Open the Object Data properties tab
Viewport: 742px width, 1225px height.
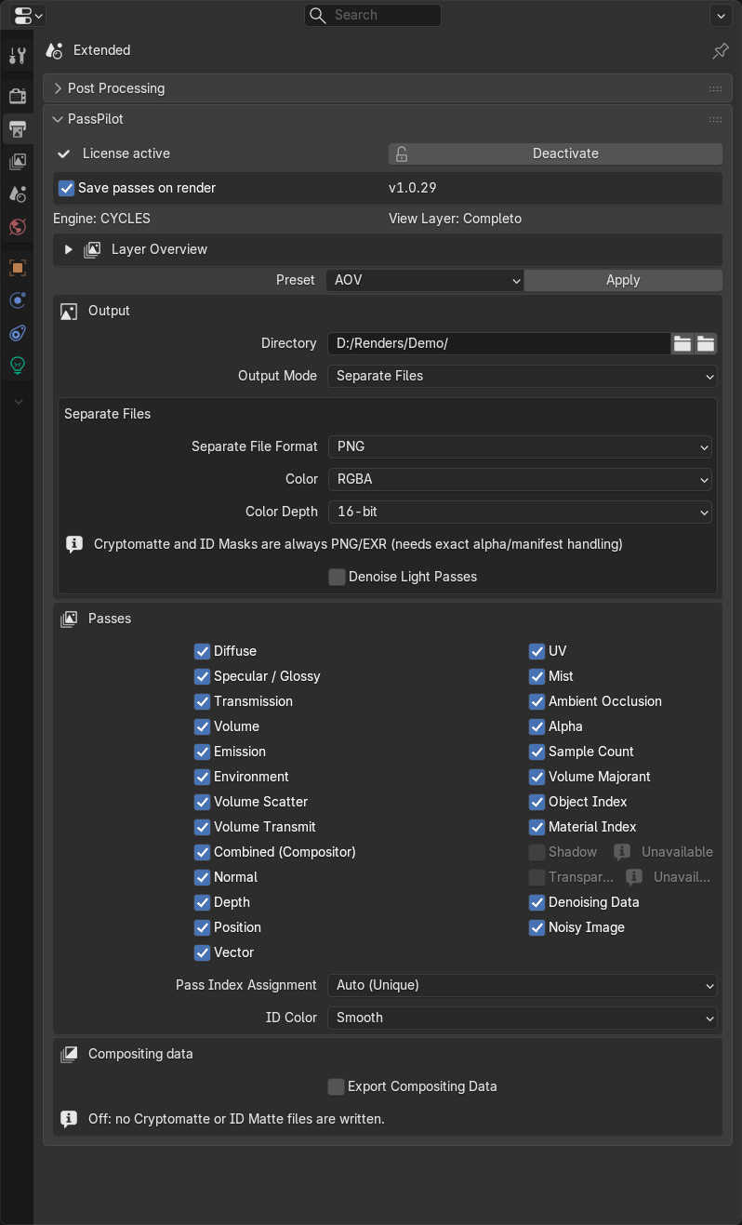(x=17, y=366)
